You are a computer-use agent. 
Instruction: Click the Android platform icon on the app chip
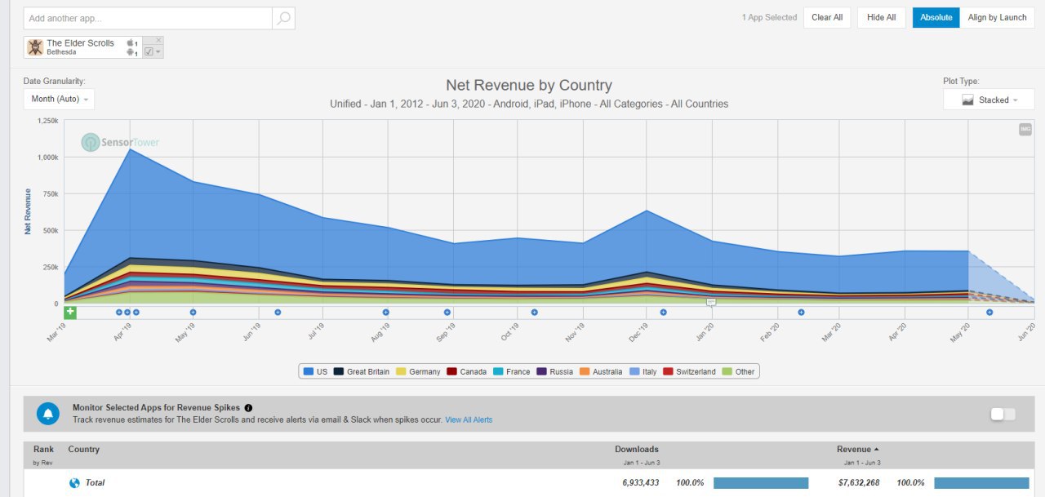[131, 52]
